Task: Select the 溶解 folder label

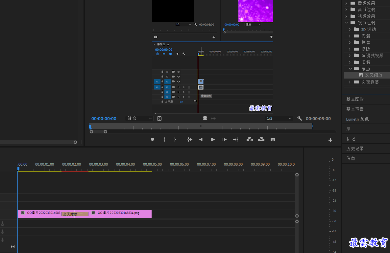Action: 366,62
